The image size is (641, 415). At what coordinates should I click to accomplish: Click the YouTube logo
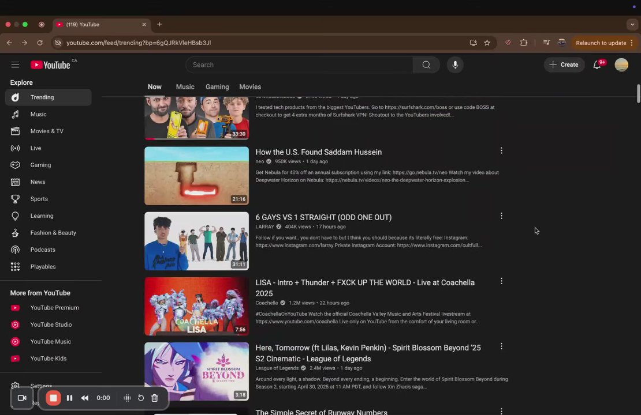[x=50, y=65]
